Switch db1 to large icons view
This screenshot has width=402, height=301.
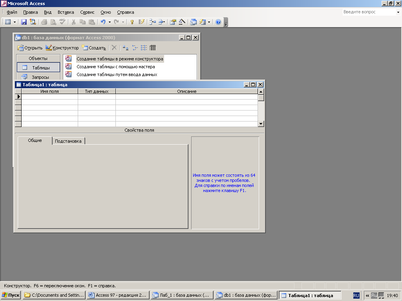pos(125,47)
